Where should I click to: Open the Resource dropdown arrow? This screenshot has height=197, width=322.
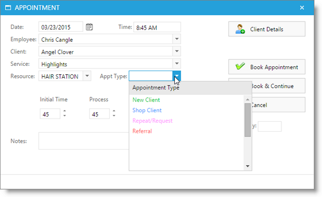pyautogui.click(x=87, y=76)
